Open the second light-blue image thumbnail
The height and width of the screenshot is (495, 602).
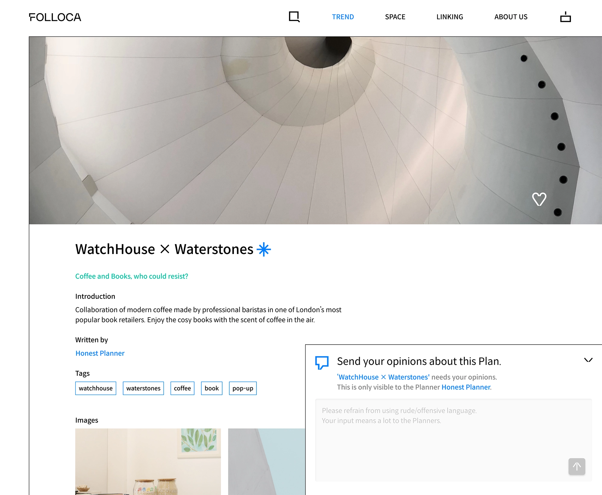[267, 462]
